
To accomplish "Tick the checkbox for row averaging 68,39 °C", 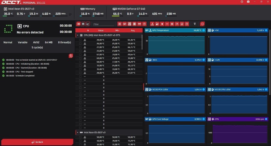I will point(80,69).
